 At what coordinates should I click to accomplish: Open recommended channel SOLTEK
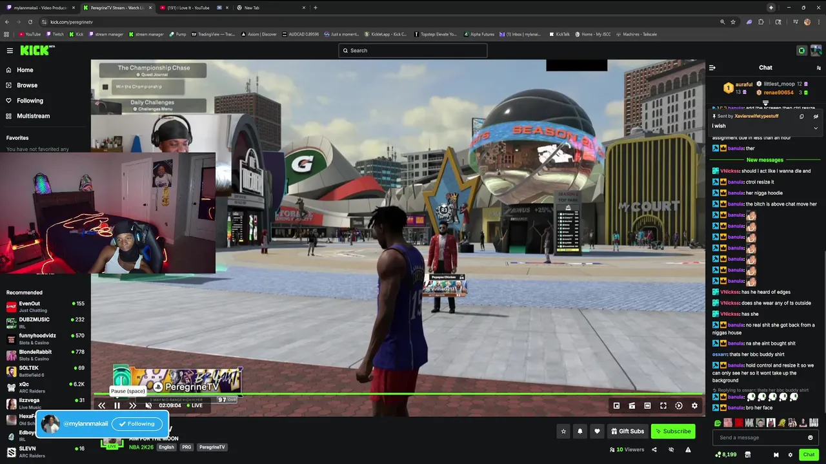coord(45,371)
